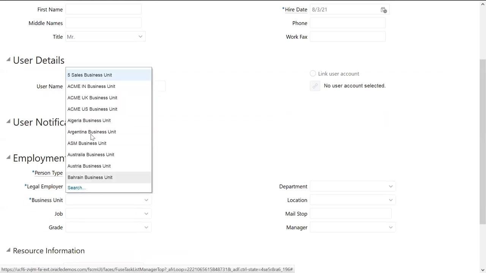Image resolution: width=486 pixels, height=273 pixels.
Task: Open the Search... link in dropdown
Action: [x=76, y=188]
